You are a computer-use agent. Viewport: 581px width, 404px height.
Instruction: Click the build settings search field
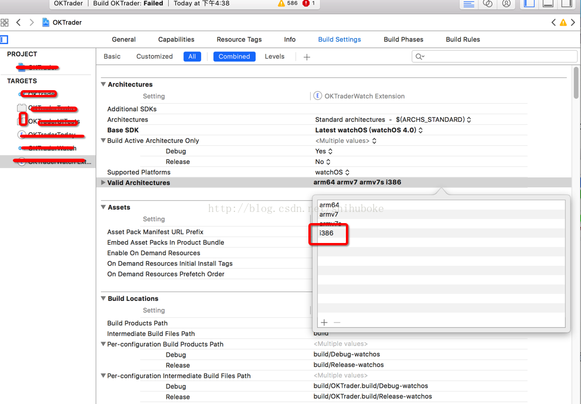[x=495, y=57]
